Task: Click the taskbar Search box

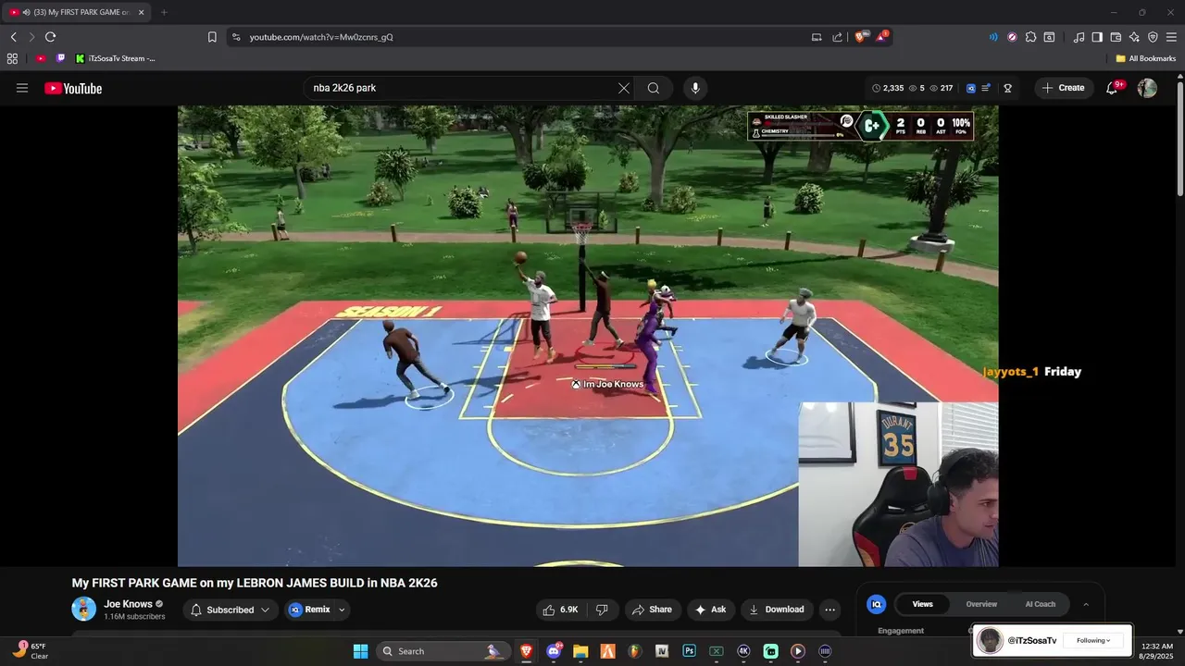Action: click(x=444, y=651)
